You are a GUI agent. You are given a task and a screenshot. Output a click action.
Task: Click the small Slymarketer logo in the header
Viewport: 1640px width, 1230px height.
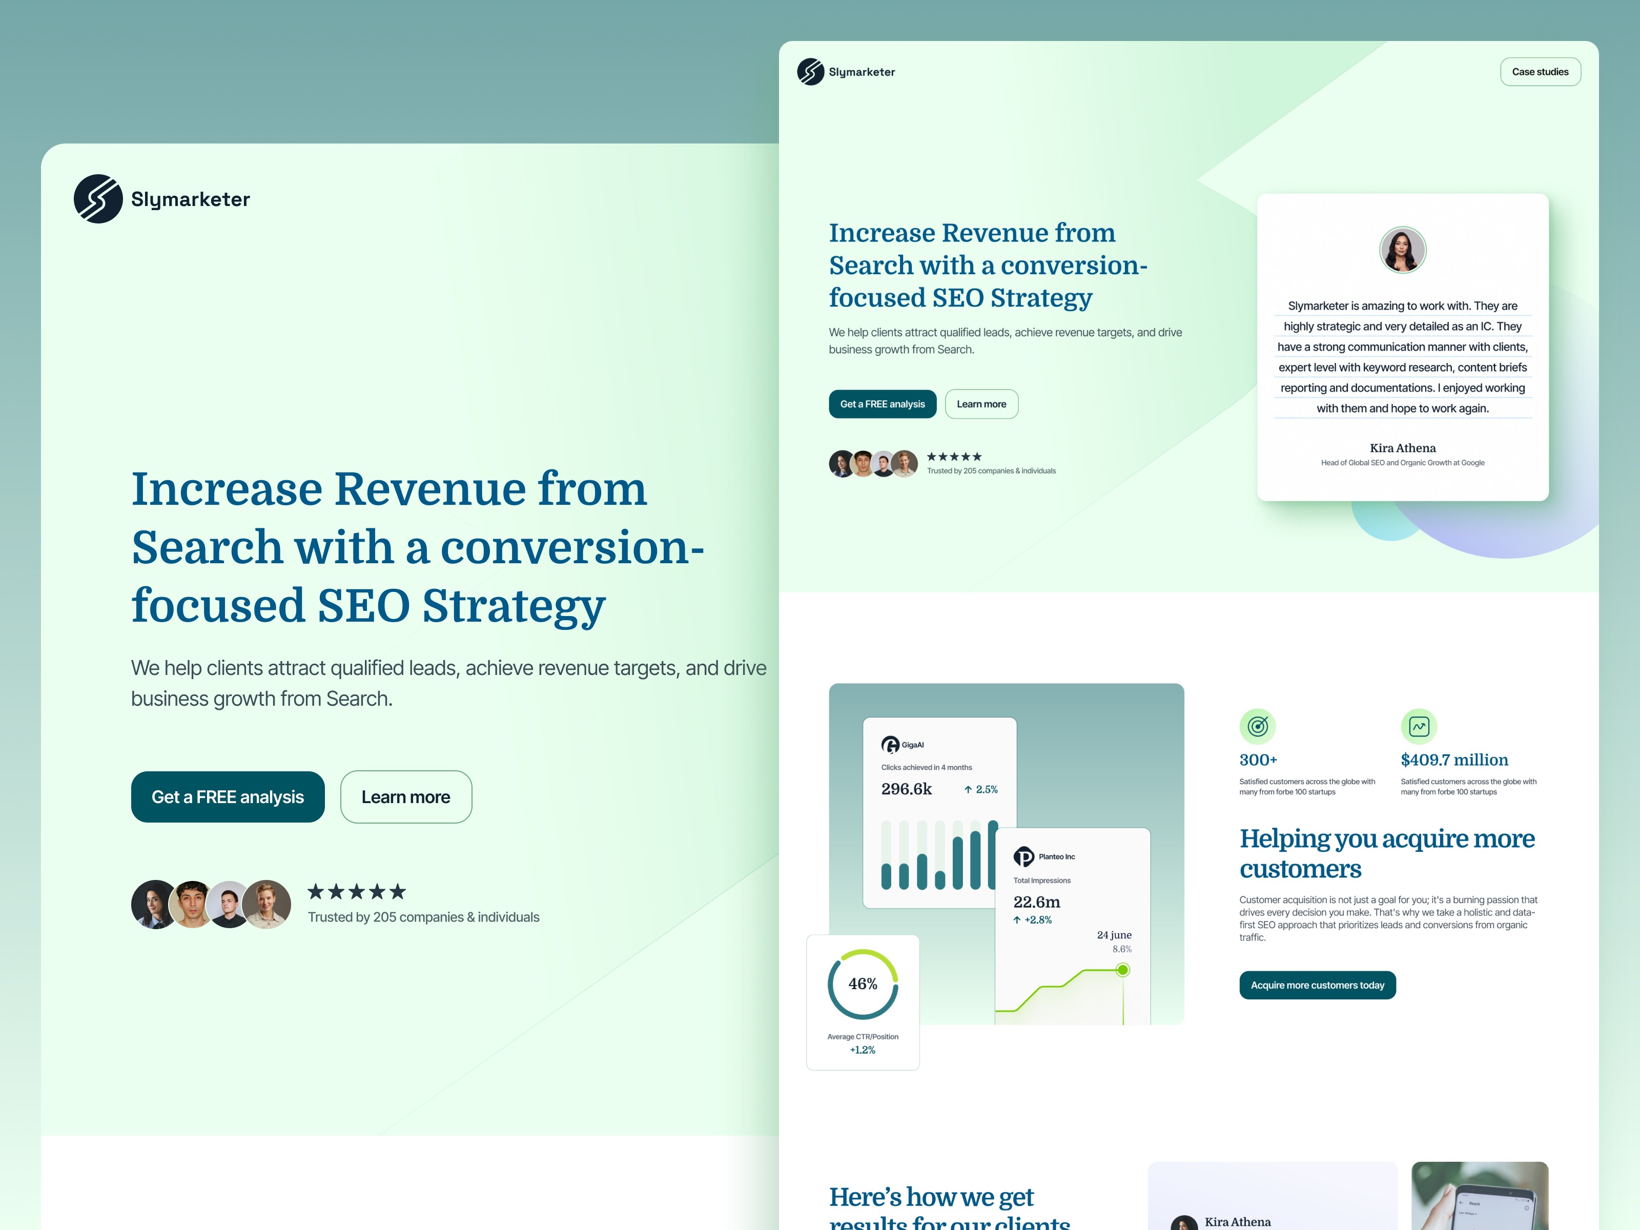point(810,72)
